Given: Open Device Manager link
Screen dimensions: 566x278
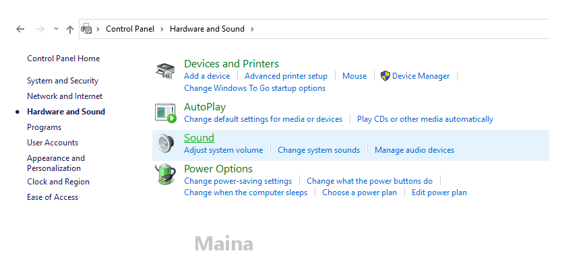Looking at the screenshot, I should point(421,76).
